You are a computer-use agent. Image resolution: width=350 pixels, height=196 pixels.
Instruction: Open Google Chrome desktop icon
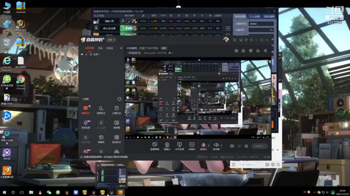tap(21, 82)
